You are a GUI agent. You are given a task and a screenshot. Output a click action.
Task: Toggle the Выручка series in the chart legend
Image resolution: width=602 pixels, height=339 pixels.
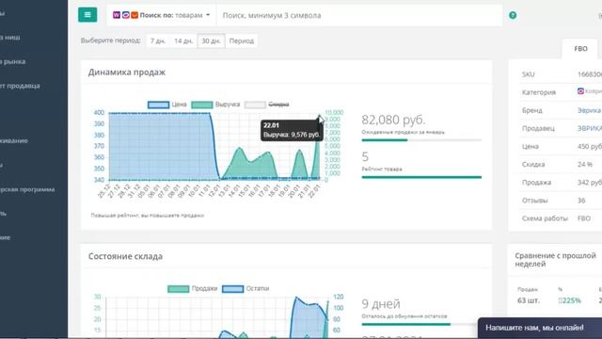[215, 105]
